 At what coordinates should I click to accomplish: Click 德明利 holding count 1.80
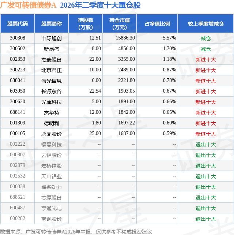pyautogui.click(x=96, y=123)
